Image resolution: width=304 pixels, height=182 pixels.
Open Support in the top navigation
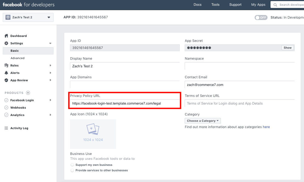pyautogui.click(x=235, y=5)
